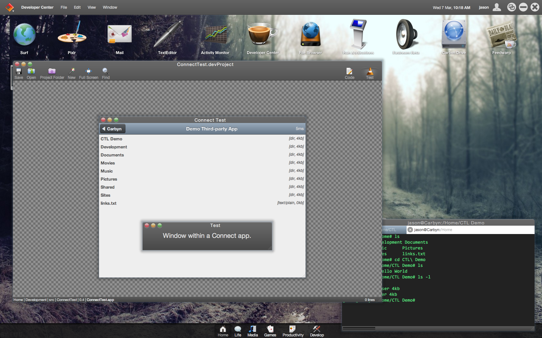Click Development in the breadcrumb path
The height and width of the screenshot is (338, 542).
coord(36,300)
